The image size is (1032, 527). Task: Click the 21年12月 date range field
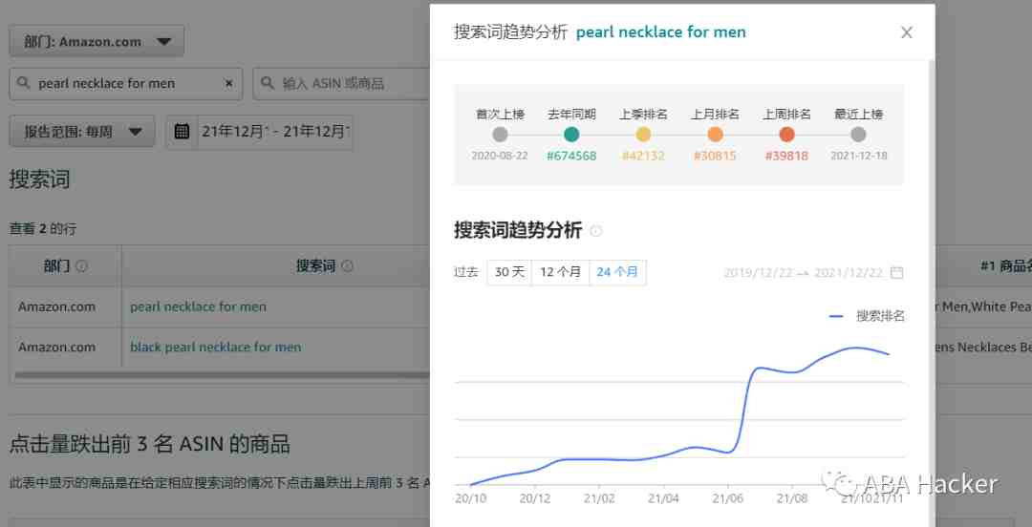pyautogui.click(x=275, y=132)
